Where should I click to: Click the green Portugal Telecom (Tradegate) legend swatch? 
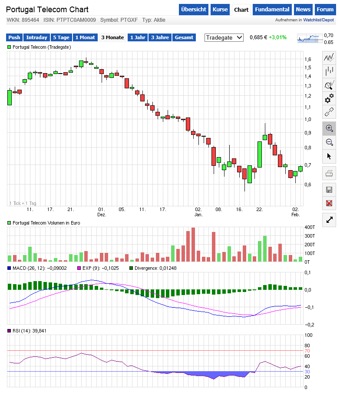(x=9, y=47)
